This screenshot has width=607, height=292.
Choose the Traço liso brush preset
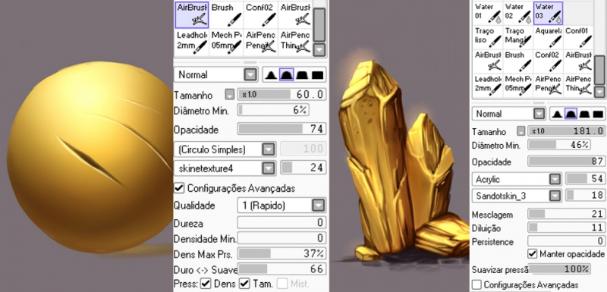488,37
